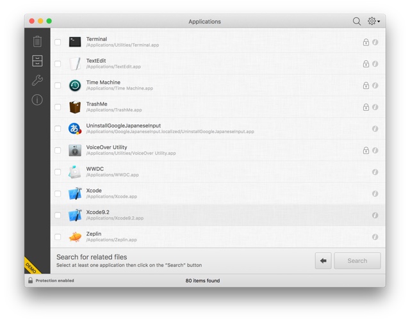Open the trash can sidebar section
This screenshot has height=322, width=410.
pyautogui.click(x=37, y=42)
